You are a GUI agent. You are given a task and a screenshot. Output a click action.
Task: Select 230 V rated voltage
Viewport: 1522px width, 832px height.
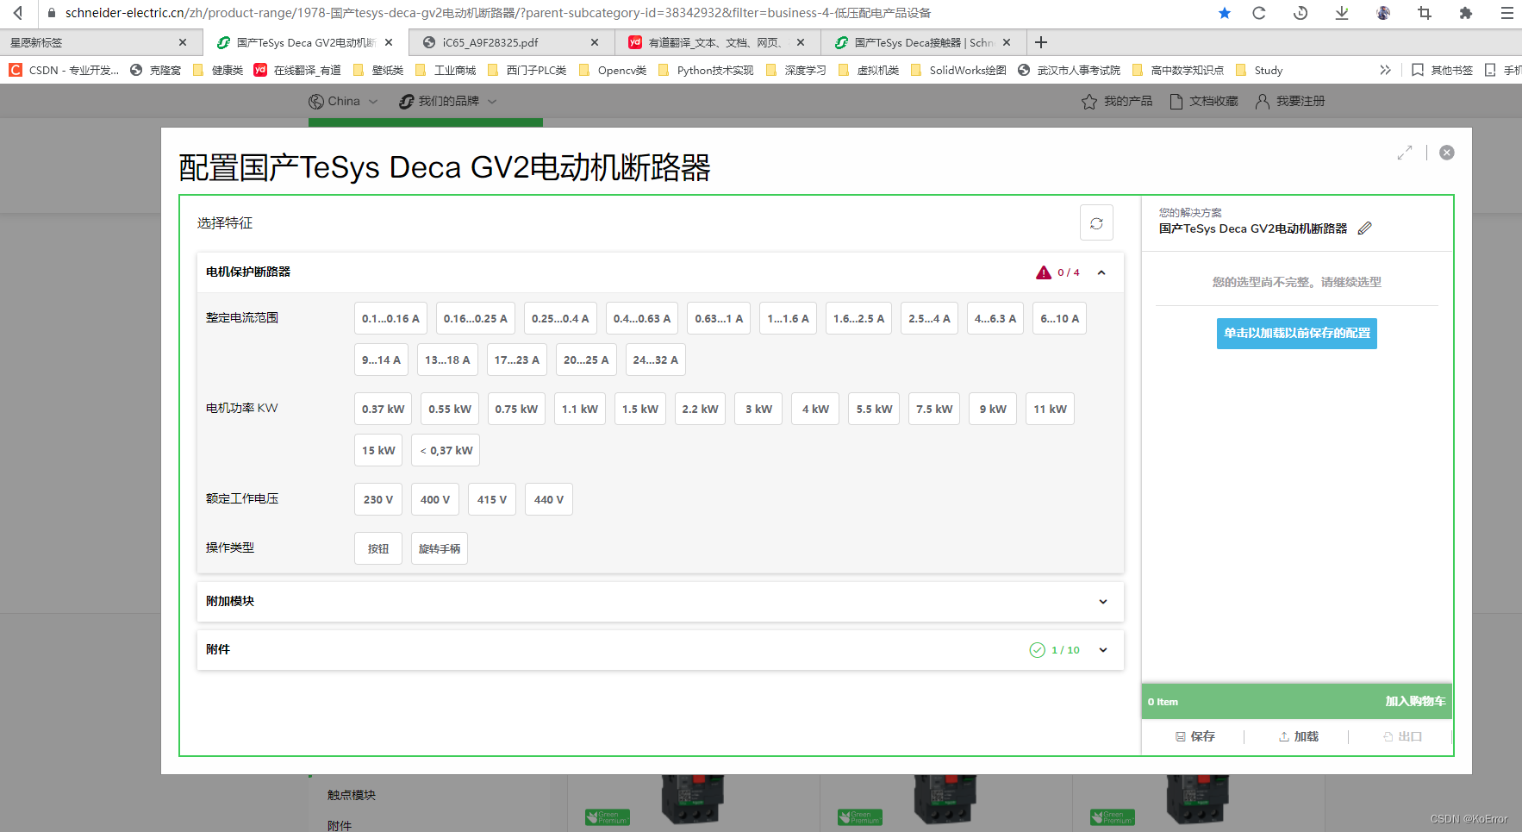[378, 499]
